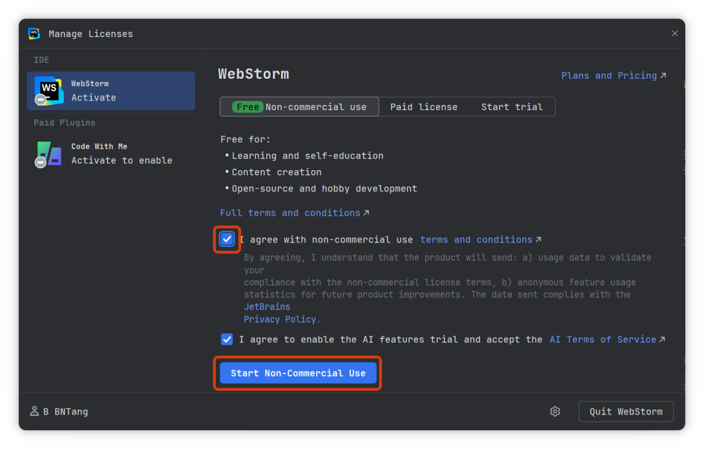Close the Manage Licenses dialog

click(675, 33)
